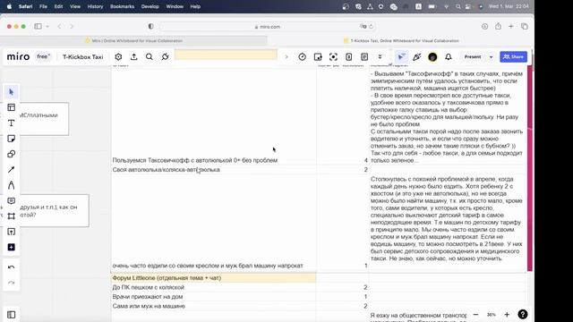The image size is (573, 322).
Task: Select cell 'До ПК пешком с коляской'
Action: [x=213, y=287]
